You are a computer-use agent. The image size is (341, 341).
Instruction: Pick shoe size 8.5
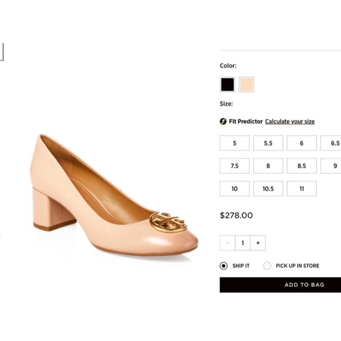pyautogui.click(x=302, y=166)
